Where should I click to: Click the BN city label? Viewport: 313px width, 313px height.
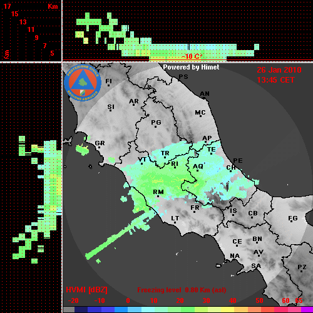[x=257, y=239]
